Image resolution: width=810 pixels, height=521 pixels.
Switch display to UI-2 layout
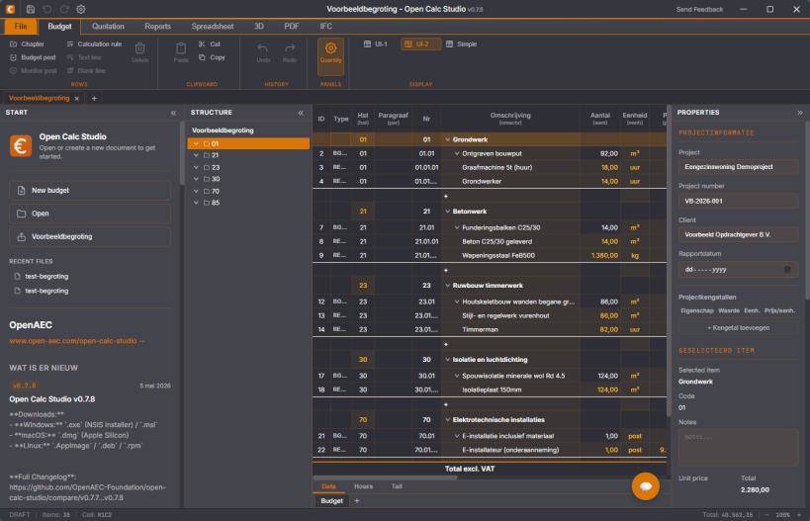tap(420, 43)
